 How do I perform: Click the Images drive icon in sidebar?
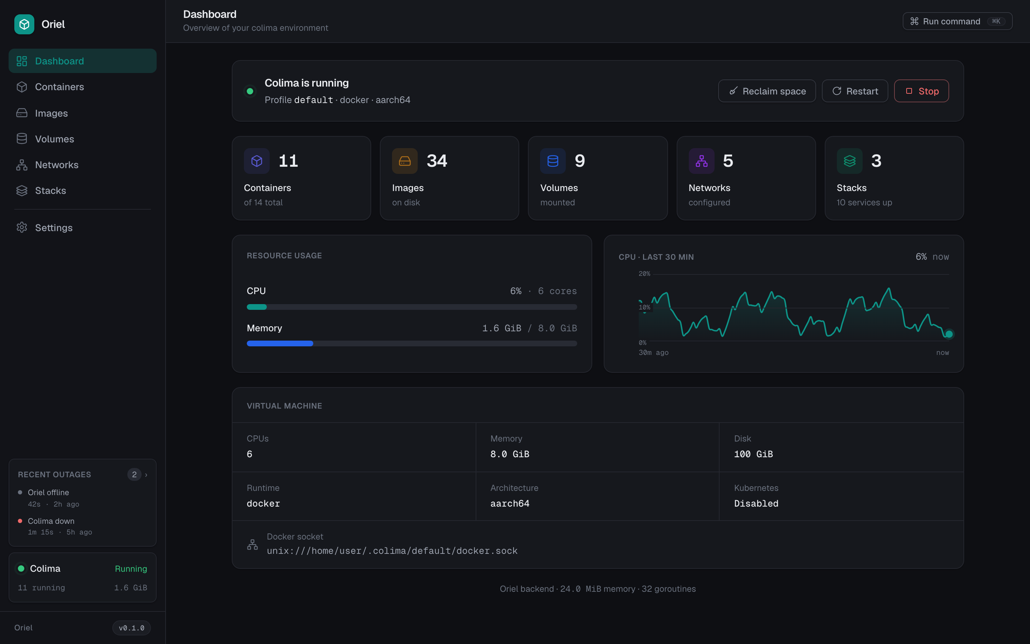(x=22, y=113)
